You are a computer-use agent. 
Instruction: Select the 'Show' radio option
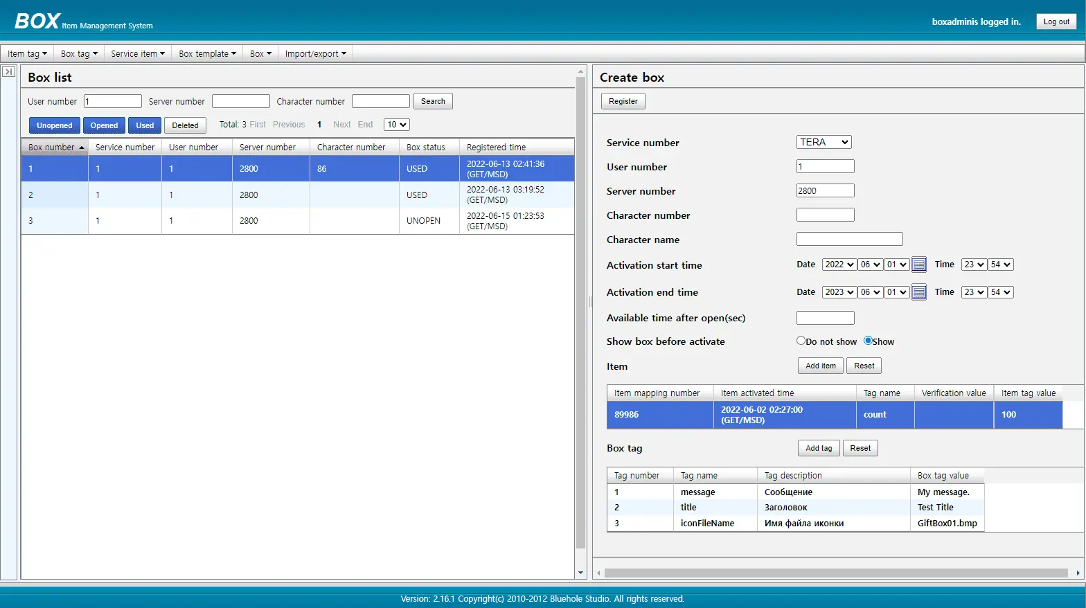pos(868,341)
